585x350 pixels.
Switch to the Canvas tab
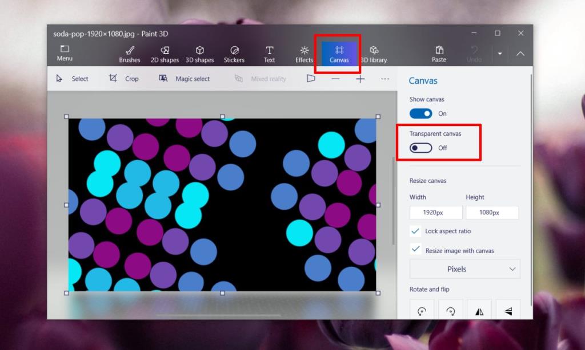pyautogui.click(x=339, y=54)
